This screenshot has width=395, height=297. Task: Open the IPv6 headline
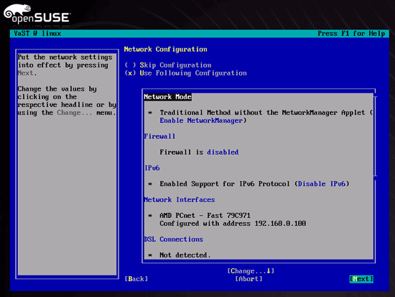click(x=152, y=168)
